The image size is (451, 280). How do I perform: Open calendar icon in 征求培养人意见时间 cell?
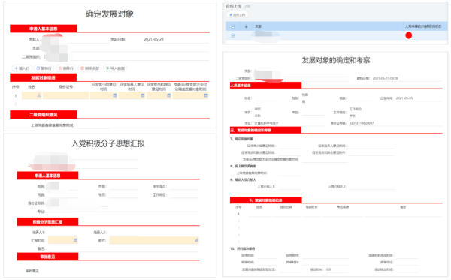coord(143,95)
